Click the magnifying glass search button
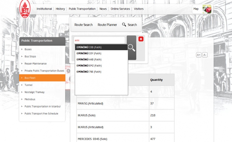 pyautogui.click(x=131, y=48)
